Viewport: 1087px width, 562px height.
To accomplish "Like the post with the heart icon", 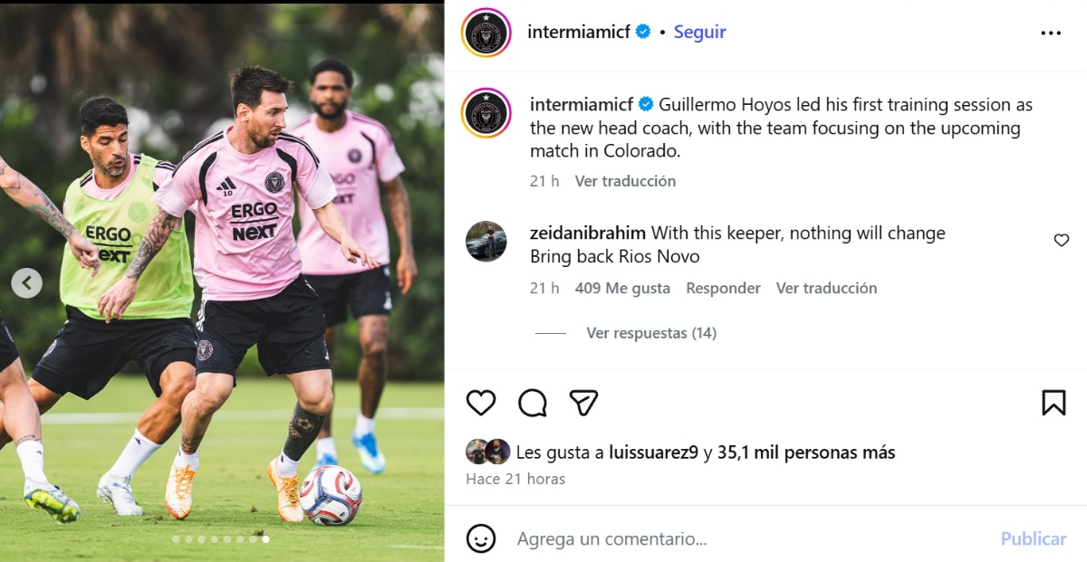I will tap(481, 403).
